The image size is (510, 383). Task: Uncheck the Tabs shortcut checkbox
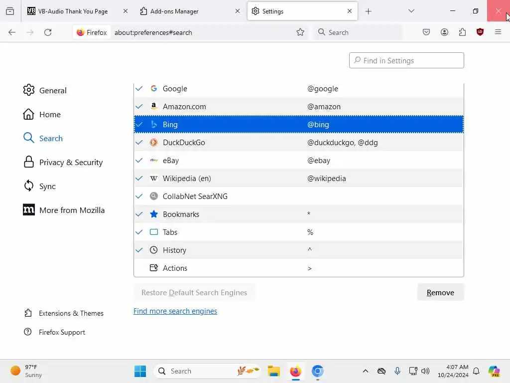pos(139,232)
